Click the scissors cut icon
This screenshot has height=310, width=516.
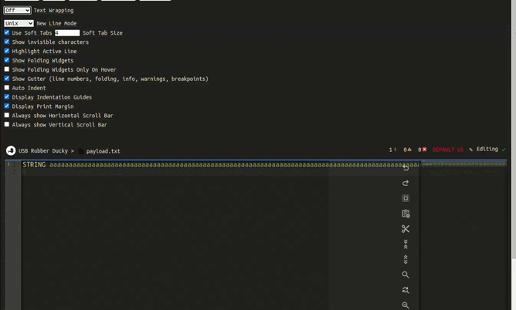coord(406,229)
